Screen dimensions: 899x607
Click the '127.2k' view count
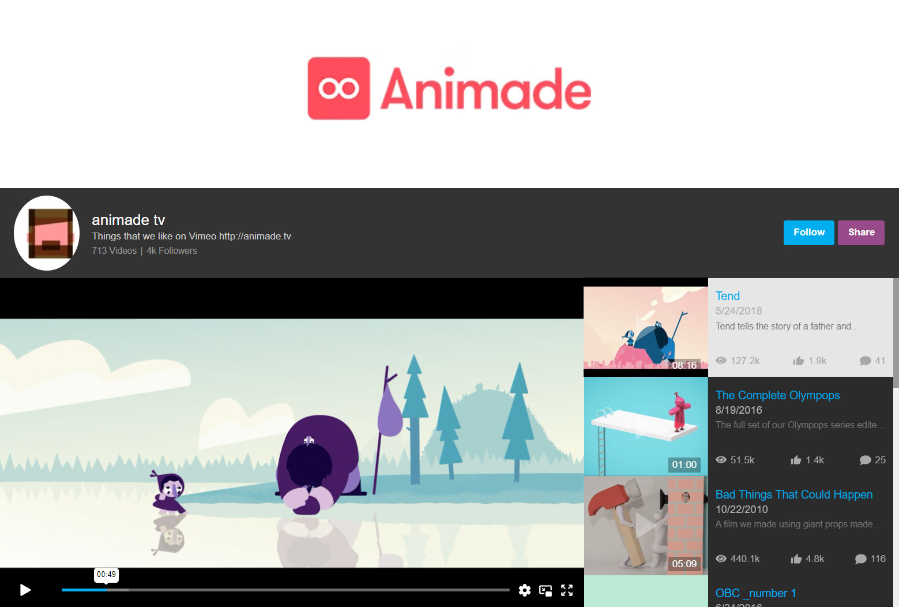click(745, 361)
